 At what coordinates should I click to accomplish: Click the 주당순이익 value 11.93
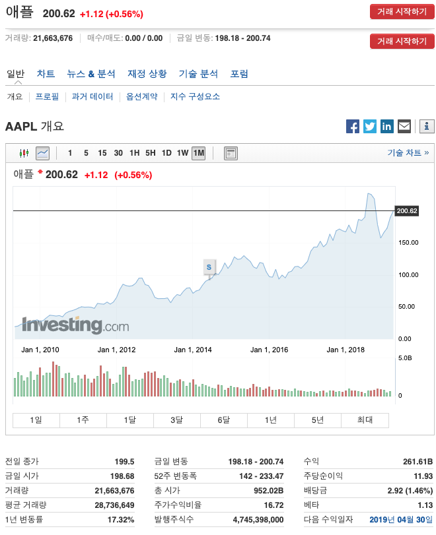tap(423, 476)
